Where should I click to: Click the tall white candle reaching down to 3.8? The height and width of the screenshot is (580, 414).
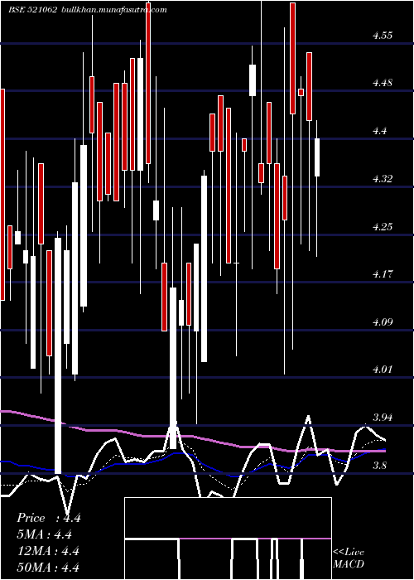pos(58,355)
